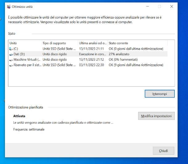Viewport: 188px width, 164px height.
Task: Click the 13/11/2023 21:12 date cell
Action: tap(91, 59)
